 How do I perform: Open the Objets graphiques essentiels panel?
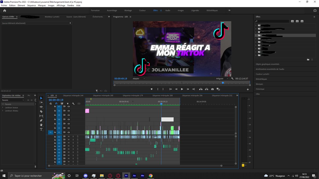267,64
